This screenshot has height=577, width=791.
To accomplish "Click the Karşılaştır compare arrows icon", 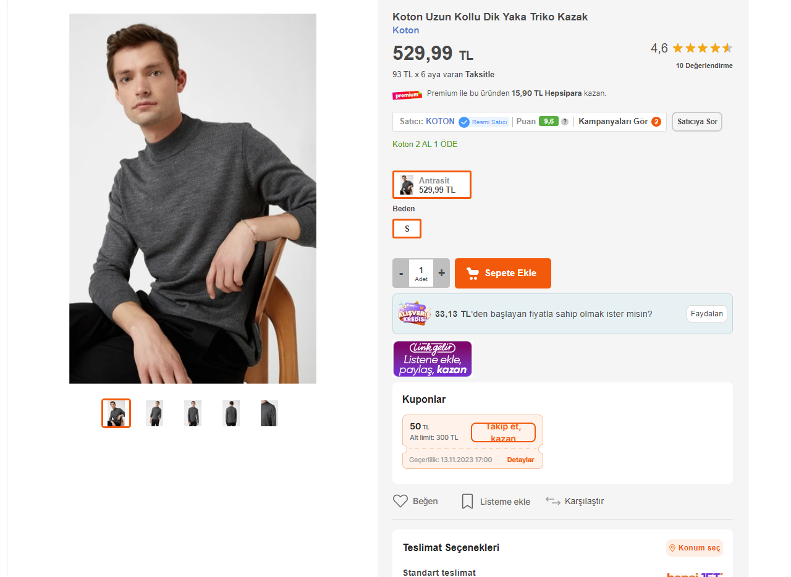I will (x=553, y=501).
